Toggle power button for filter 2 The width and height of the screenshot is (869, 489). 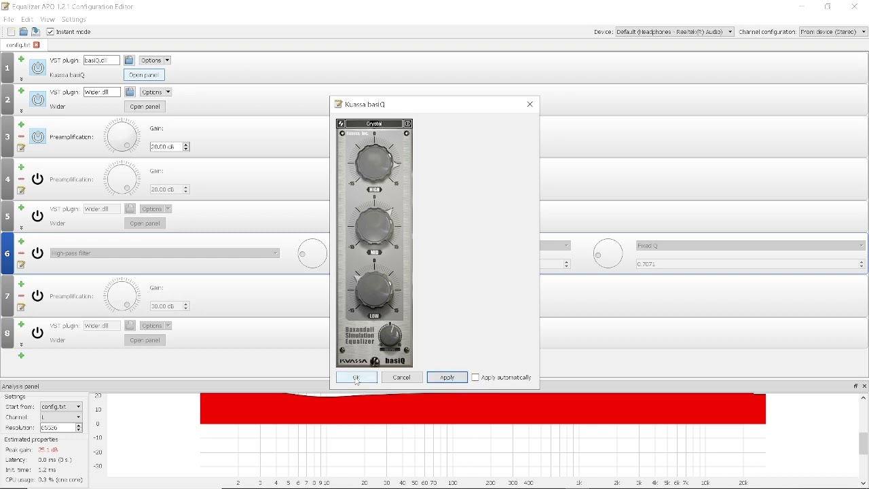38,100
